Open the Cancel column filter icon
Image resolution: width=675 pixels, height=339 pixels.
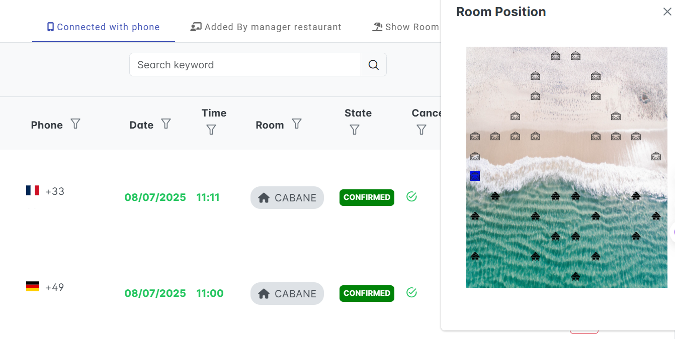[421, 130]
